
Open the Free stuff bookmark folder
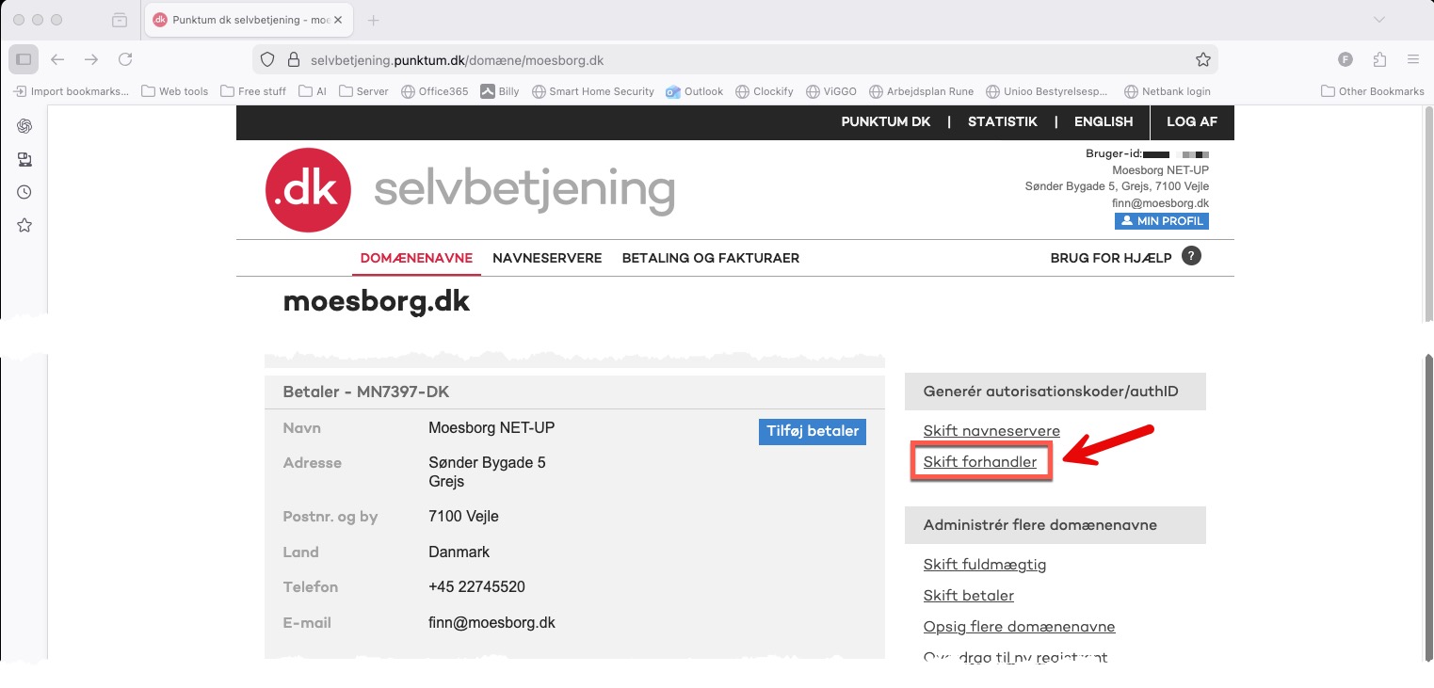click(x=253, y=91)
